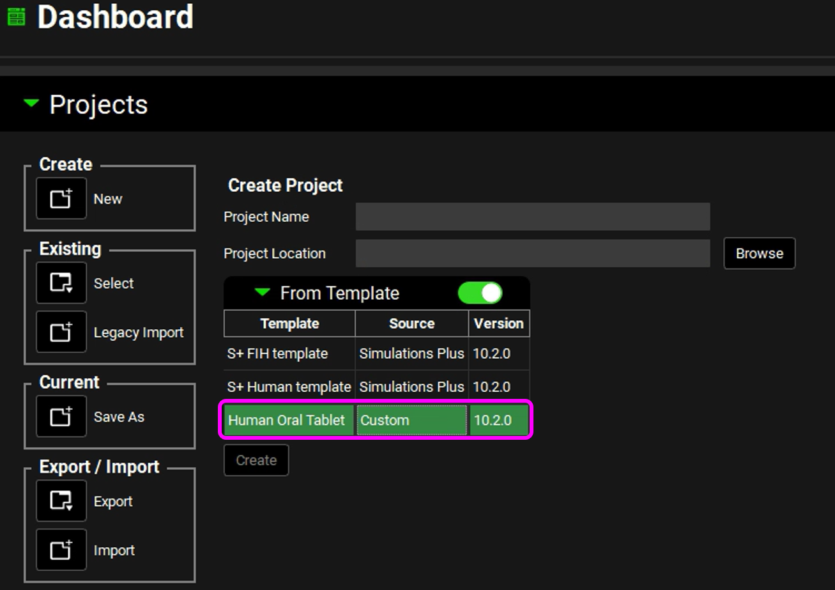Collapse the Projects section
This screenshot has height=590, width=835.
coord(31,104)
